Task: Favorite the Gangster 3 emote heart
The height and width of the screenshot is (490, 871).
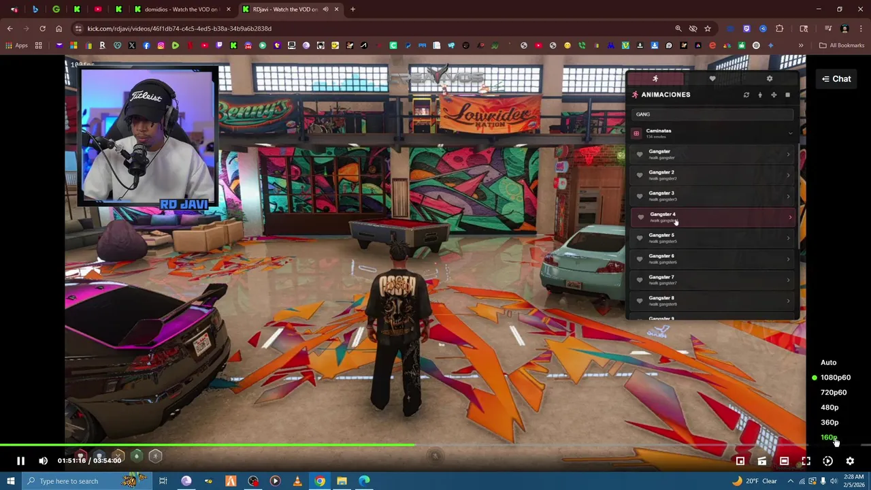Action: tap(640, 196)
